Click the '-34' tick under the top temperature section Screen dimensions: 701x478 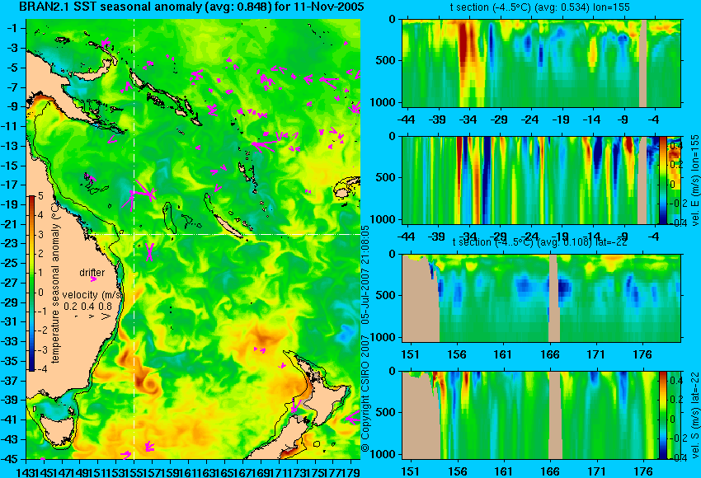coord(468,119)
